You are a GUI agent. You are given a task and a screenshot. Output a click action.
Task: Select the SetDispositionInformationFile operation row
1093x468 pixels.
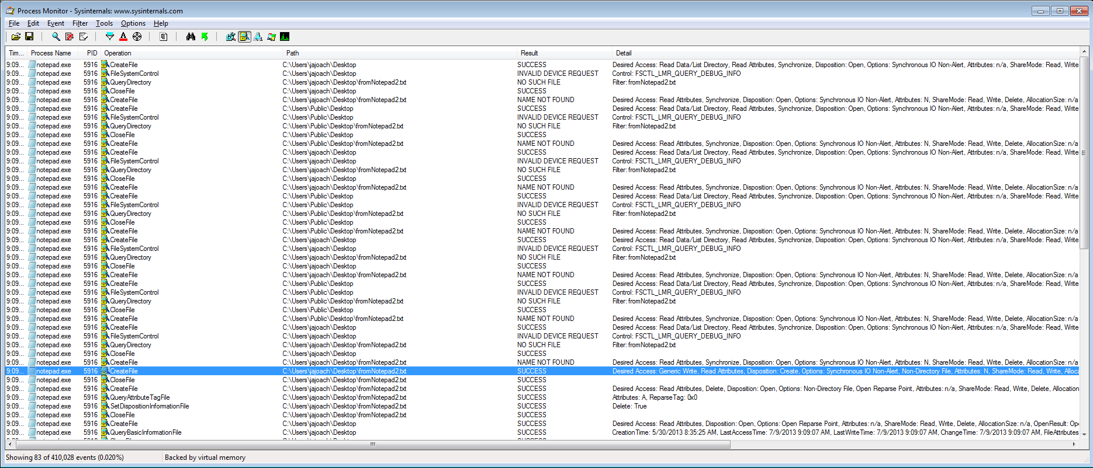point(542,406)
